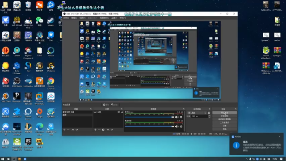Open the notification center on the taskbar
This screenshot has width=286, height=161.
[x=281, y=159]
